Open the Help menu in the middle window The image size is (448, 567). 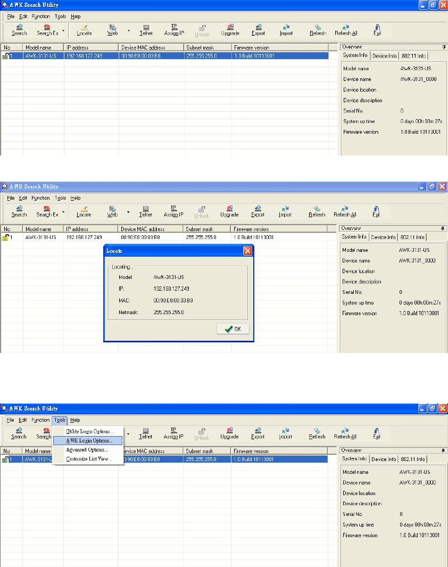76,198
